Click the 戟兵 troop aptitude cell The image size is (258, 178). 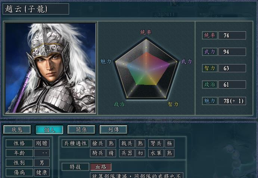coord(127,143)
